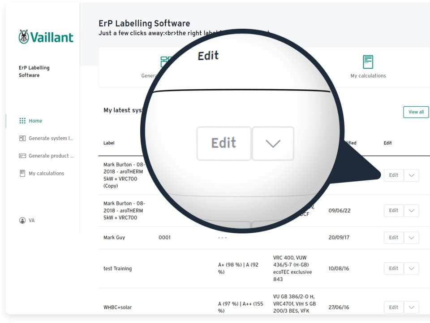Click the Generate product label sidebar icon
Viewport: 430px width, 323px height.
click(x=22, y=156)
